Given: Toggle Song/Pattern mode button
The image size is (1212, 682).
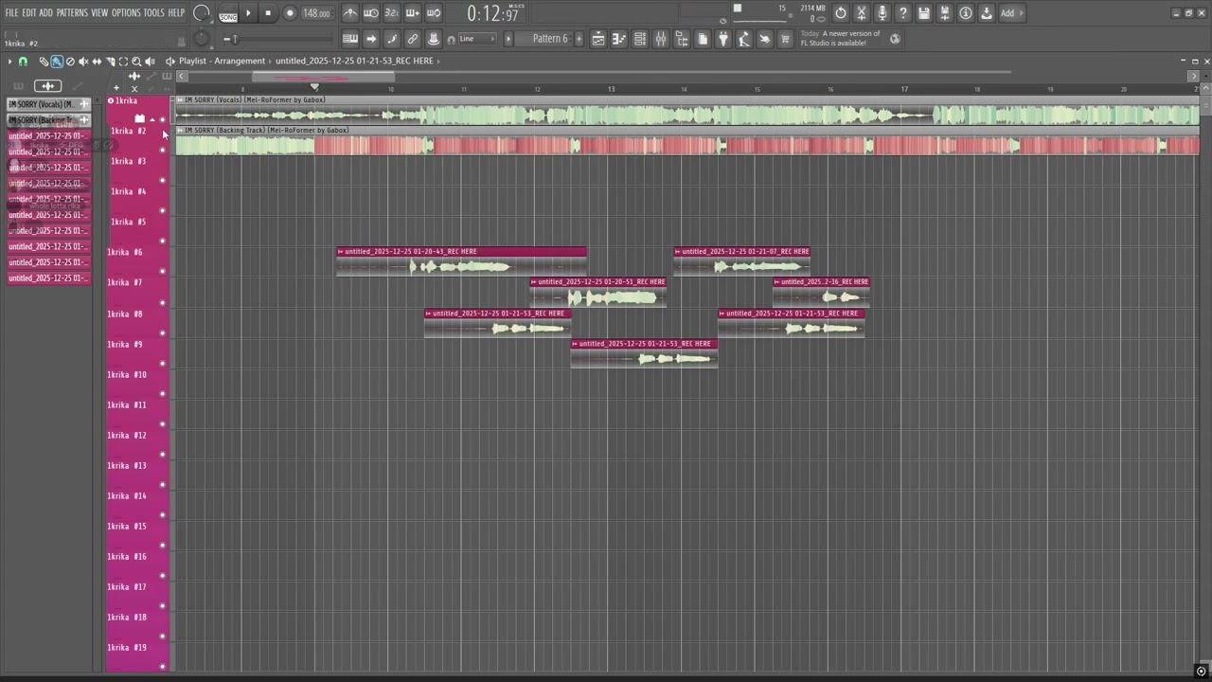Looking at the screenshot, I should click(228, 14).
